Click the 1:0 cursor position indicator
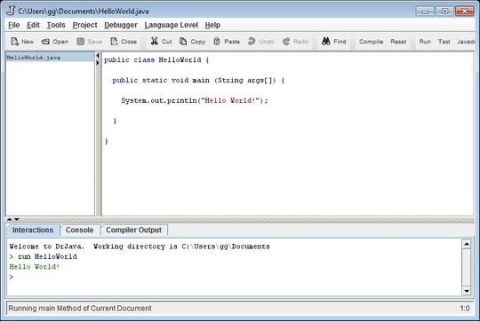The height and width of the screenshot is (321, 480). pos(464,309)
